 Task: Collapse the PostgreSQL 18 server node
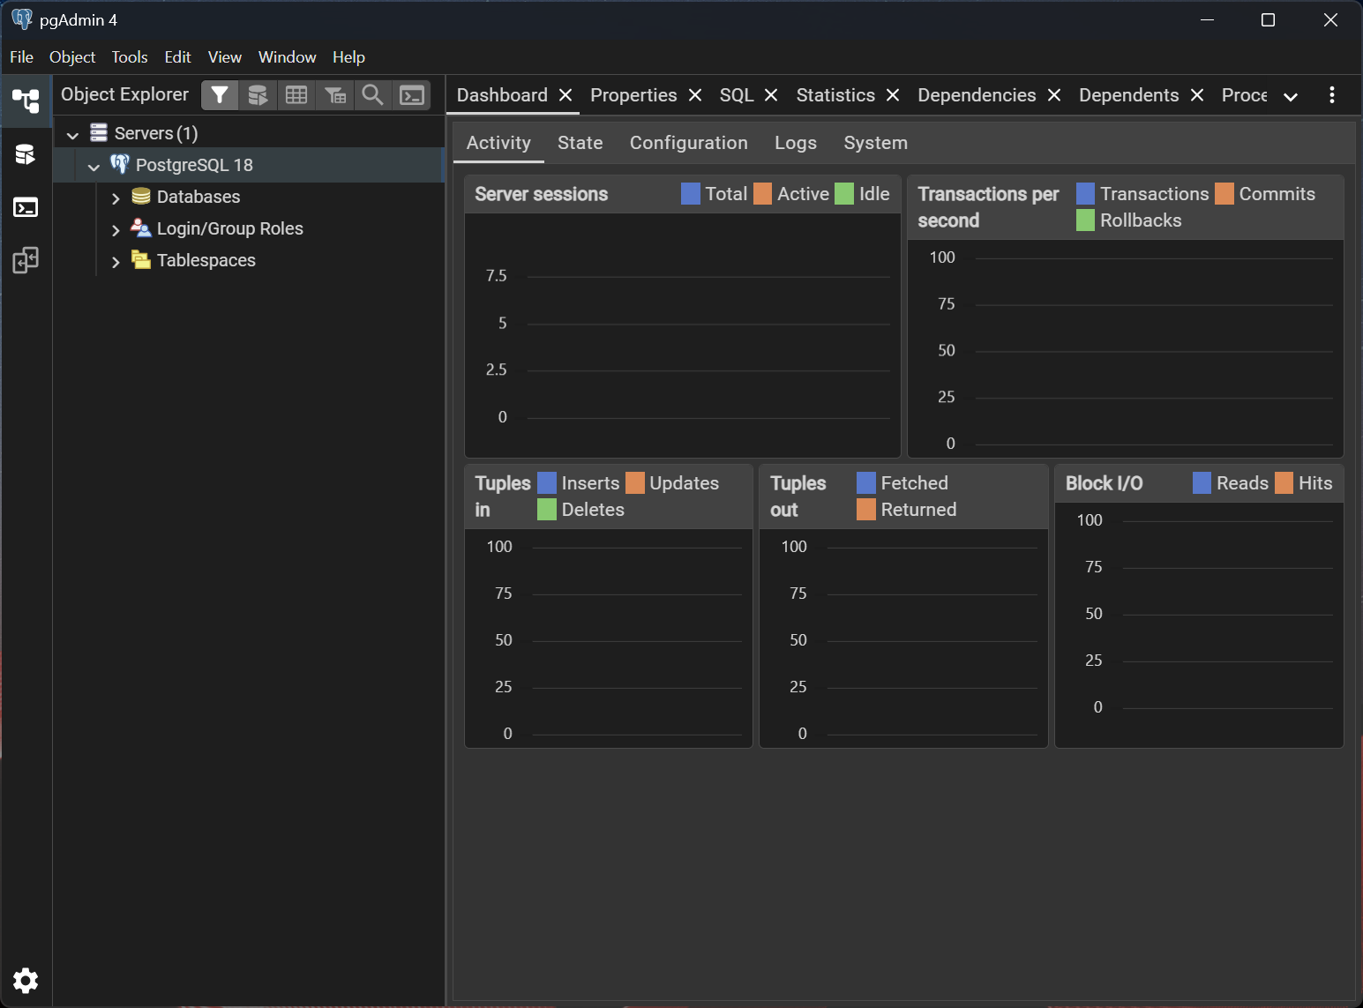(x=94, y=166)
